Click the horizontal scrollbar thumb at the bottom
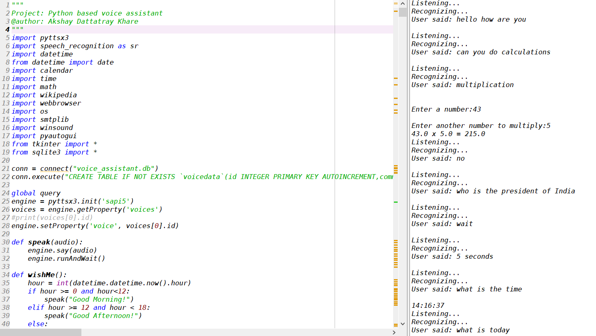The height and width of the screenshot is (336, 596). tap(41, 332)
